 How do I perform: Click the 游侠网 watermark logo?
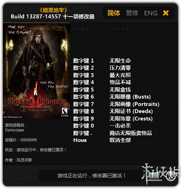coord(160,173)
